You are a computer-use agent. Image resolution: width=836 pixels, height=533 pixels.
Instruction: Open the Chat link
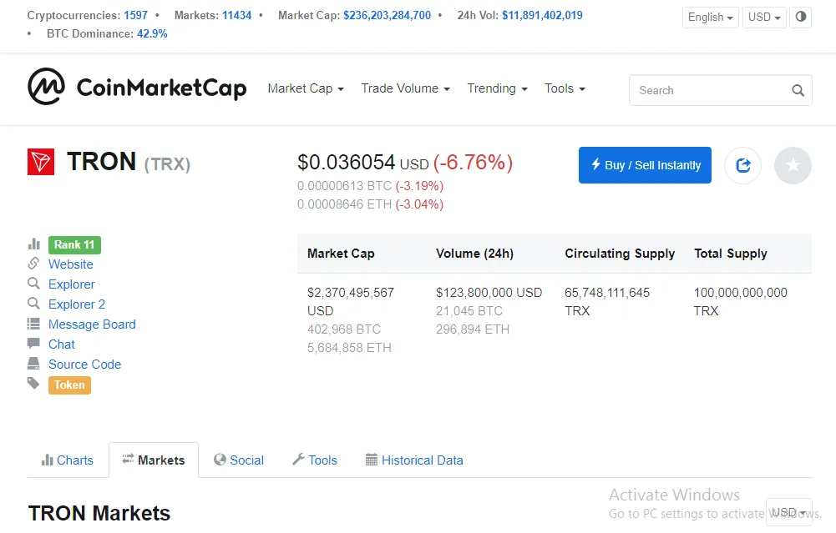tap(61, 344)
